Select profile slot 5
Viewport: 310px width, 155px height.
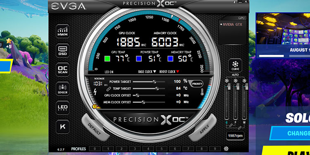(161, 149)
